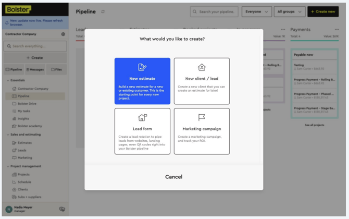Click the Pipeline refresh icon
The image size is (349, 219).
[x=103, y=11]
